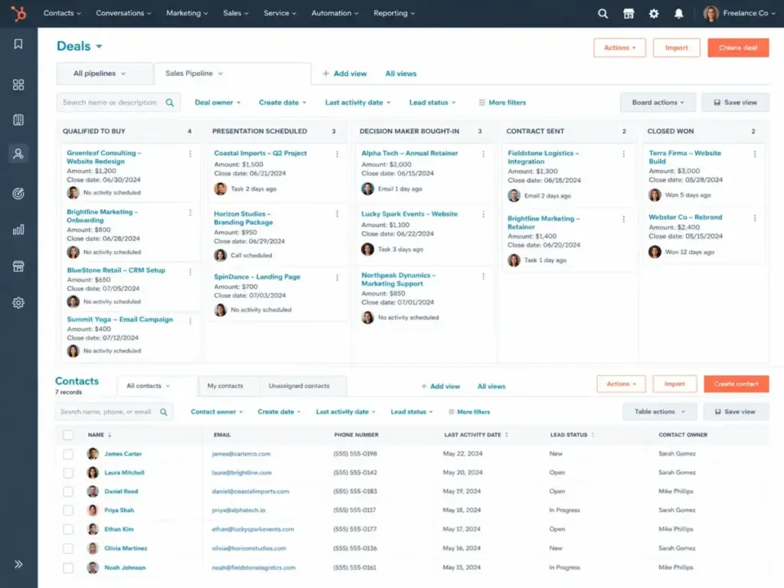Open options menu for Terra Firma deal
The width and height of the screenshot is (784, 588).
755,154
